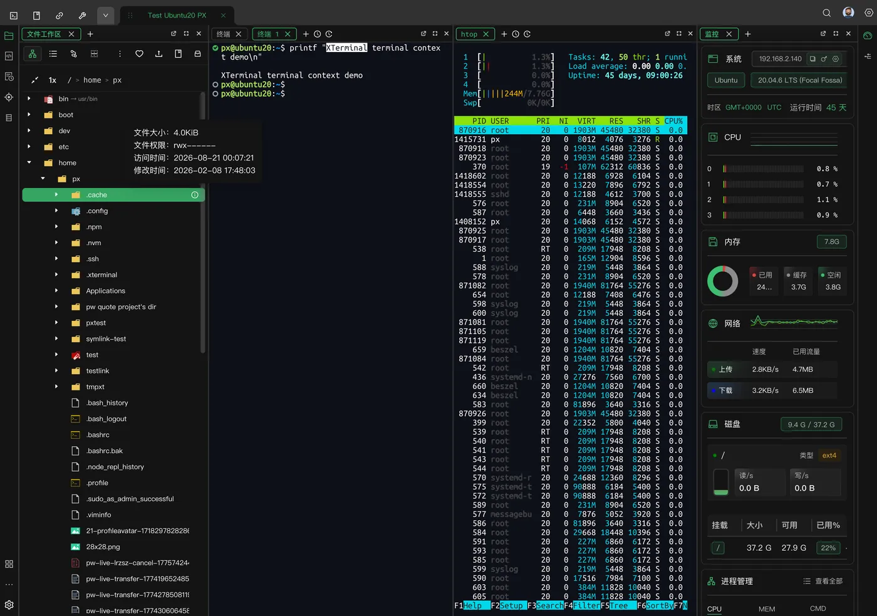
Task: Click the Ubuntu OS badge
Action: click(x=726, y=80)
